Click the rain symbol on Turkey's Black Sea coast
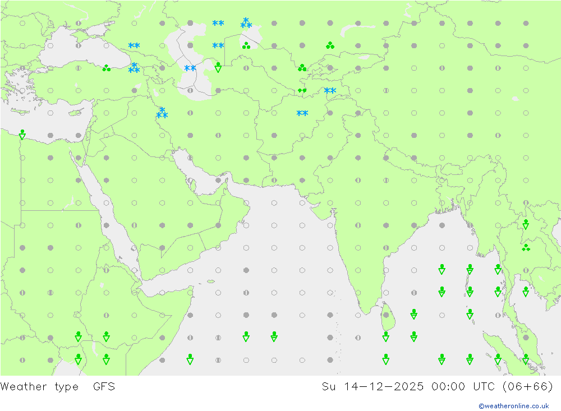Viewport: 561px width, 411px height. click(x=106, y=68)
